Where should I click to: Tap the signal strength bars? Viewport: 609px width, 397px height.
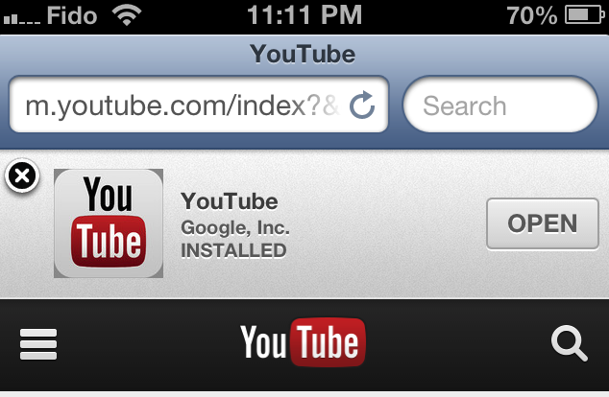click(22, 19)
